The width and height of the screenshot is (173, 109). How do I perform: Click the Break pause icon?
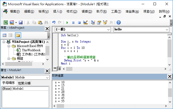(x=73, y=23)
